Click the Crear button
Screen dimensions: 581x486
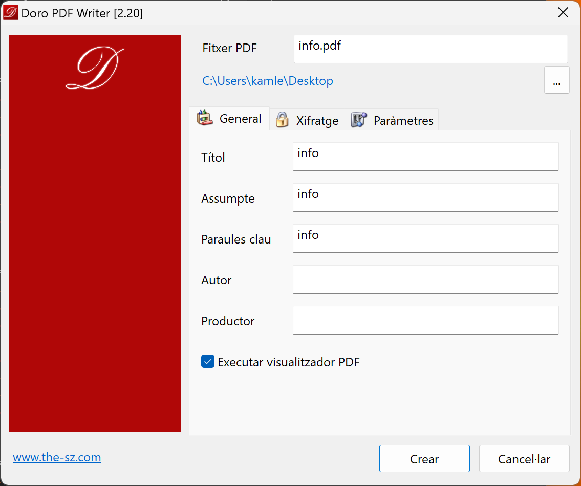(x=424, y=458)
